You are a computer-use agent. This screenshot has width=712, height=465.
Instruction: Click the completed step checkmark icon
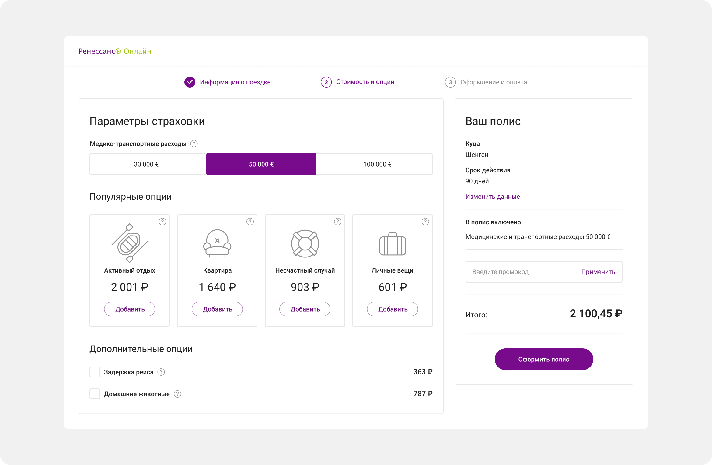(x=190, y=82)
